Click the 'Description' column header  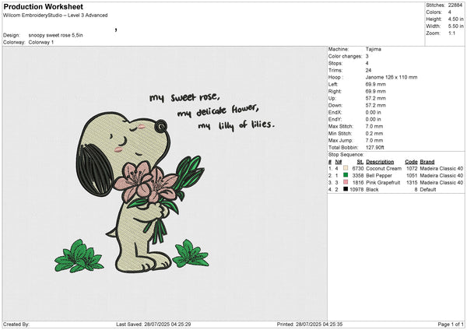pyautogui.click(x=380, y=162)
